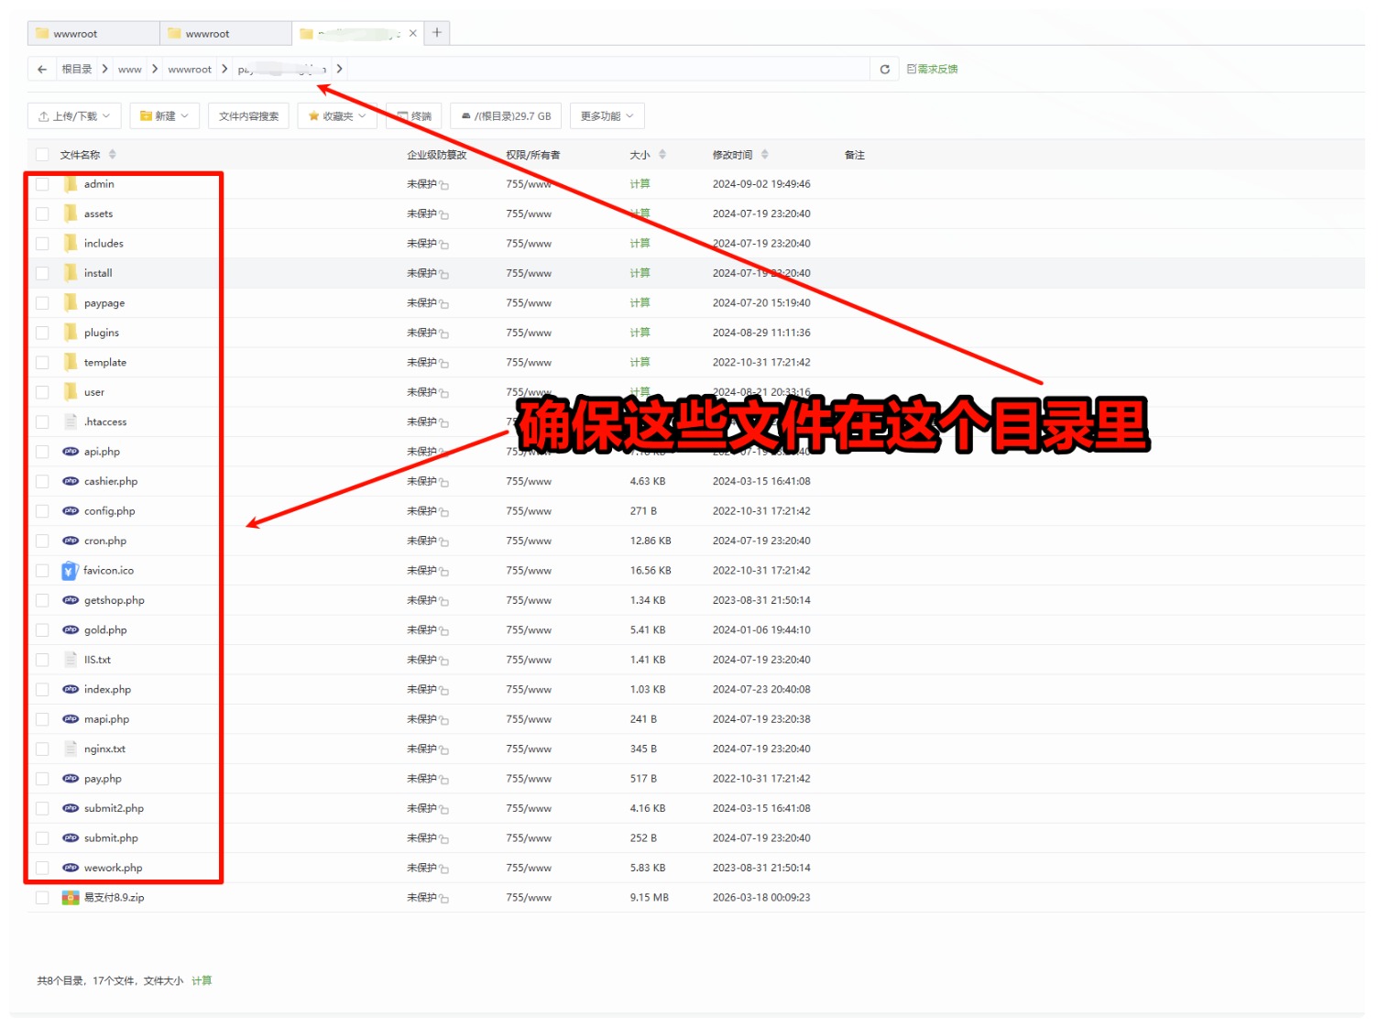Open the 终端 terminal button
Screen dimensions: 1378x1028
414,116
